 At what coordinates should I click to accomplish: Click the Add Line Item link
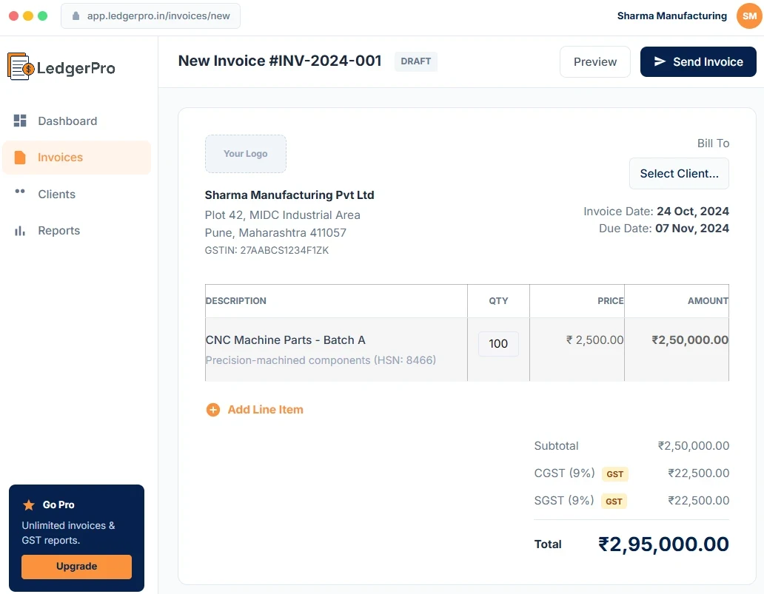click(x=265, y=410)
